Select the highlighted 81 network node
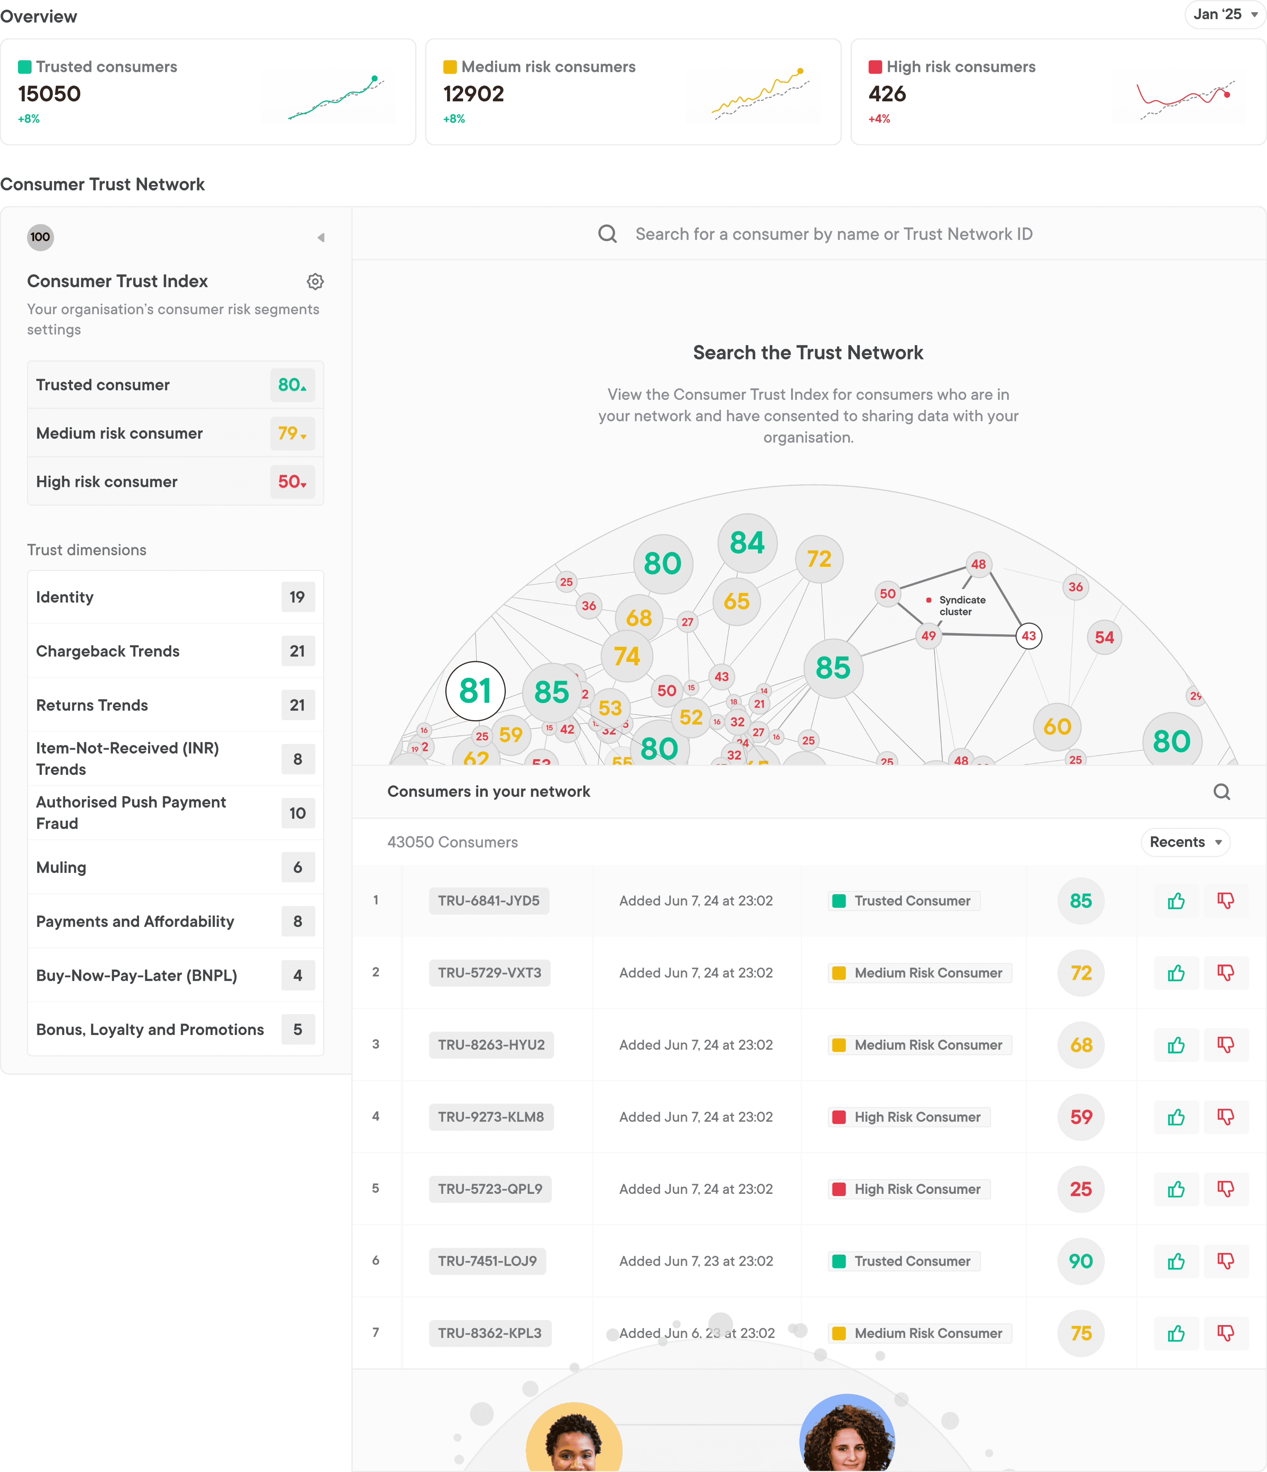The height and width of the screenshot is (1472, 1267). (x=476, y=690)
